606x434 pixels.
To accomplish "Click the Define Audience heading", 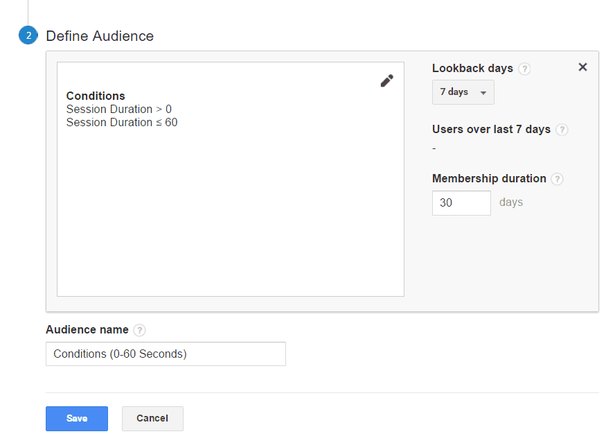I will coord(100,36).
